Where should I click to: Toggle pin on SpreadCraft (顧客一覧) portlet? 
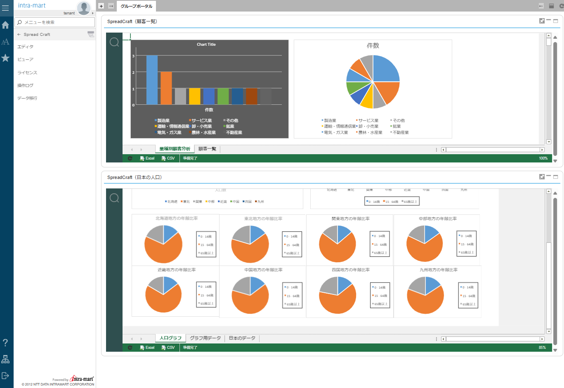pos(542,21)
